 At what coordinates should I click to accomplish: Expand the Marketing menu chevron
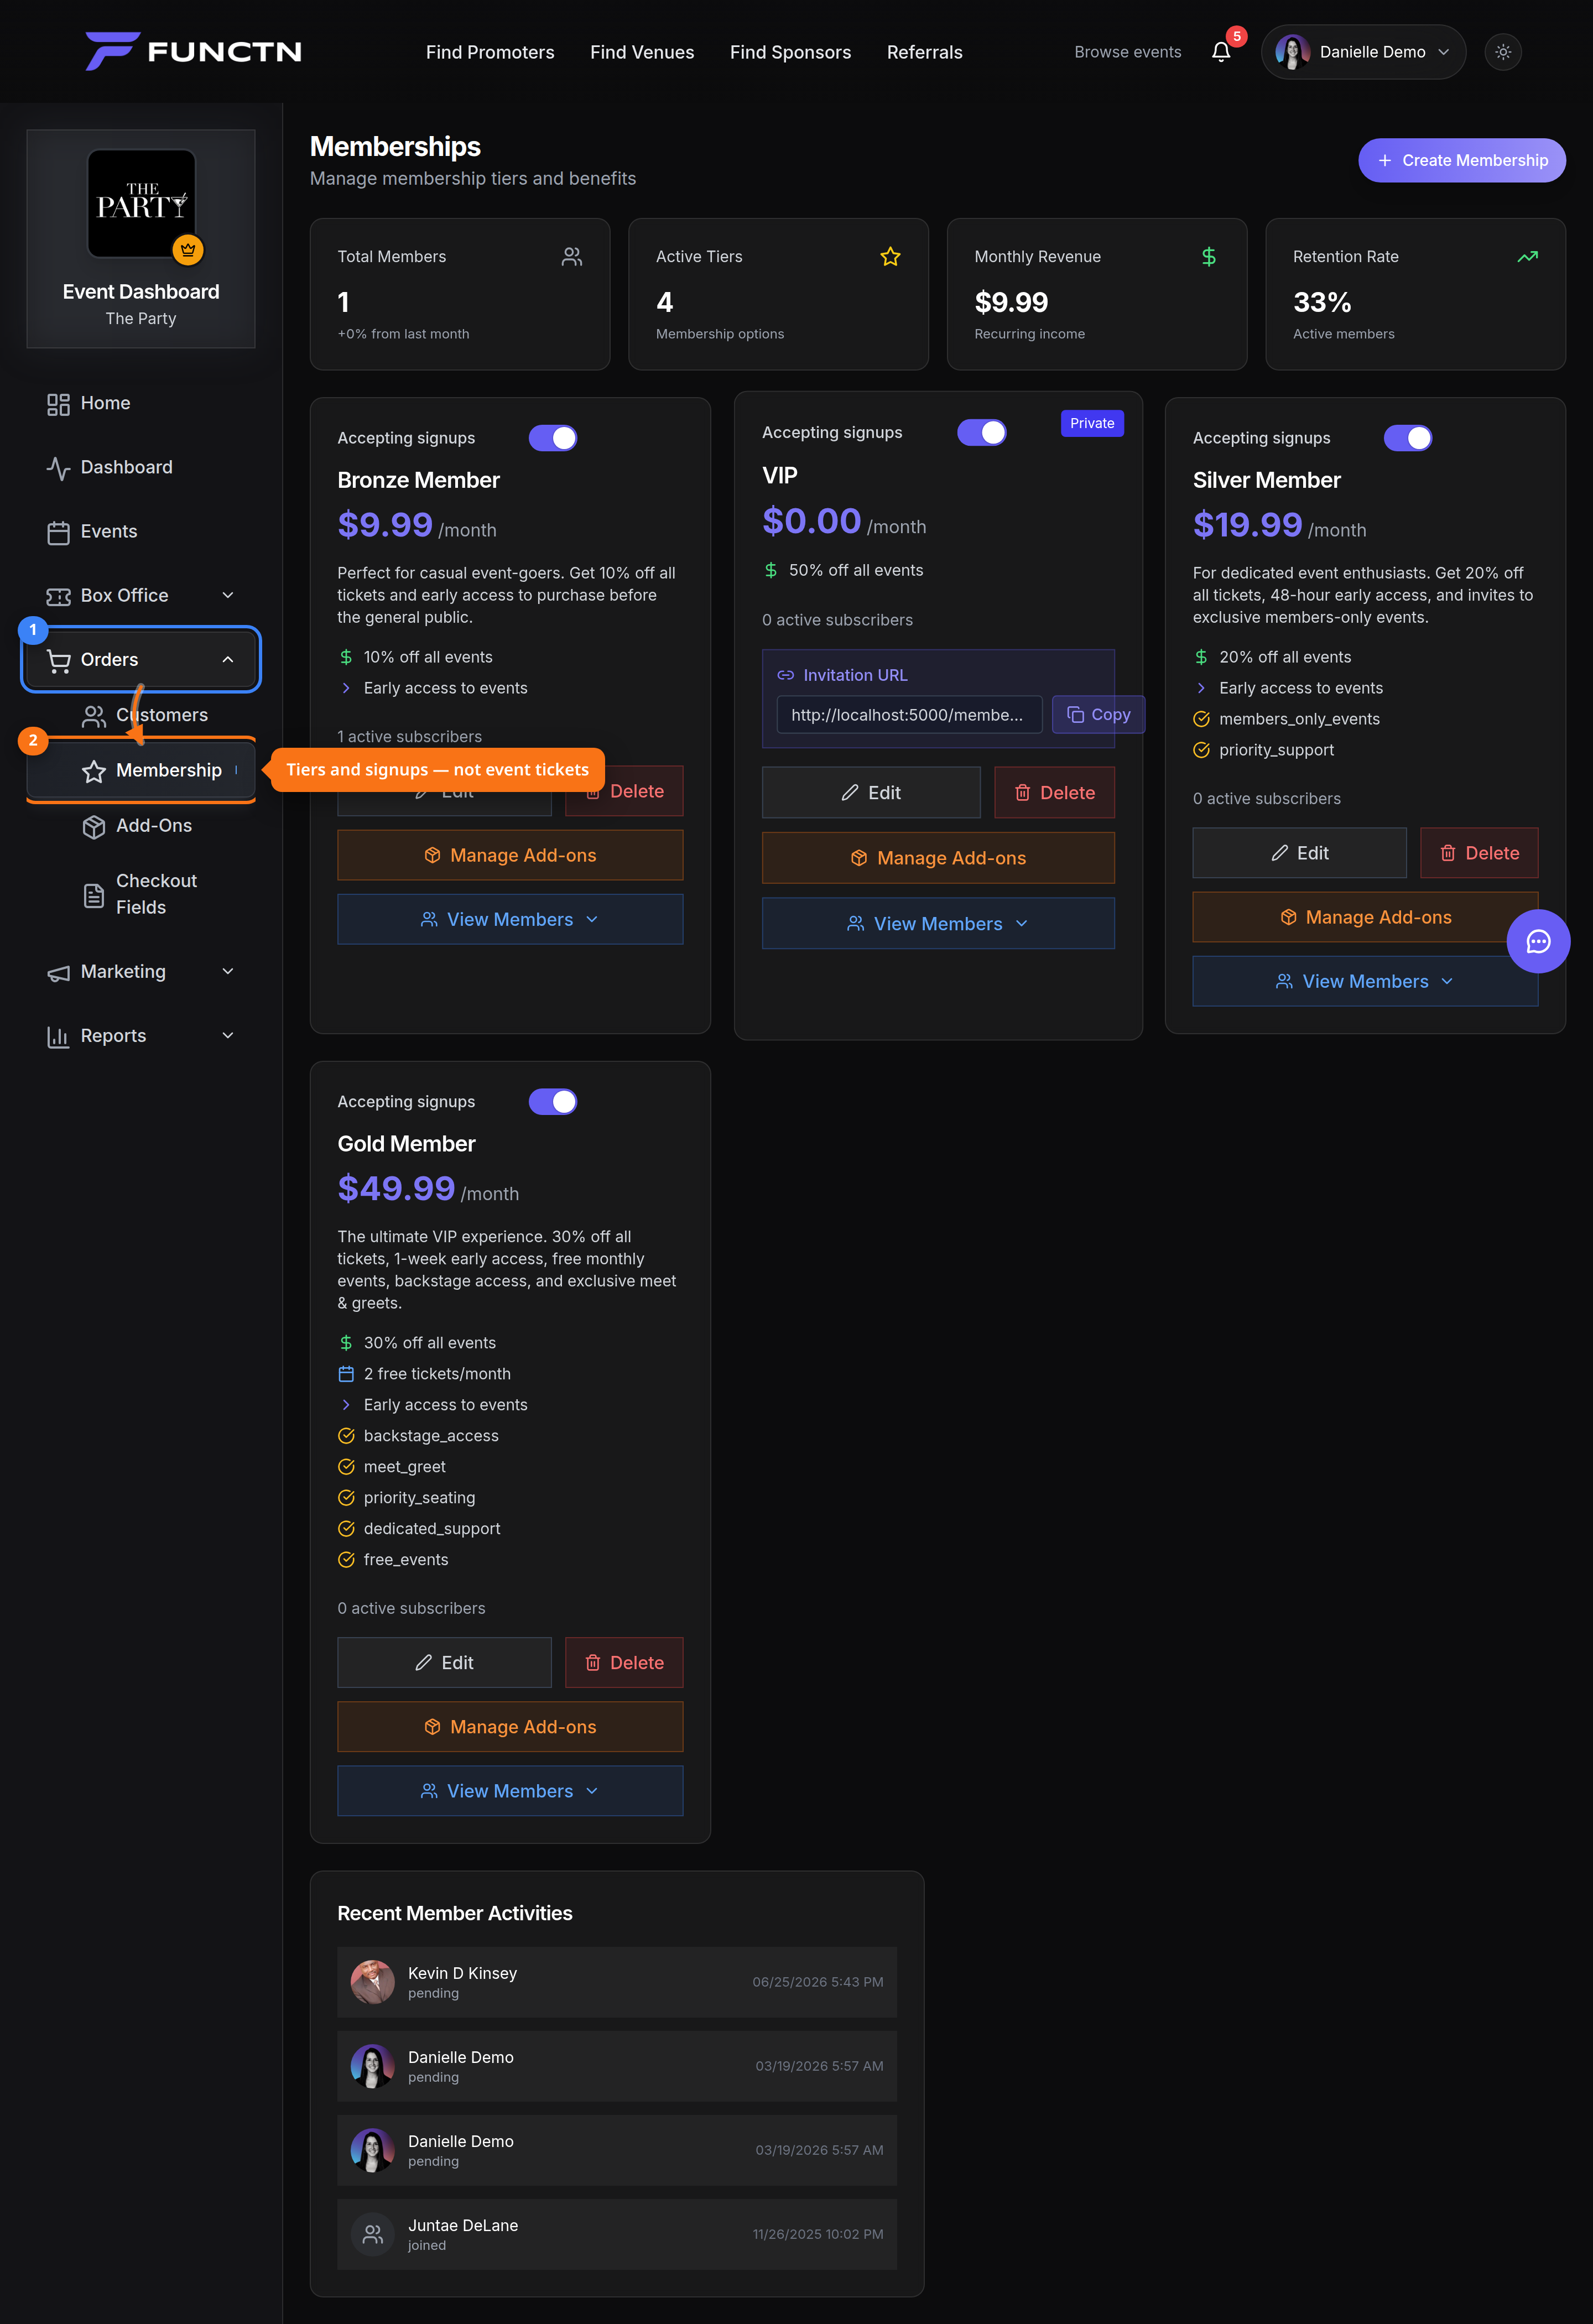(x=228, y=971)
